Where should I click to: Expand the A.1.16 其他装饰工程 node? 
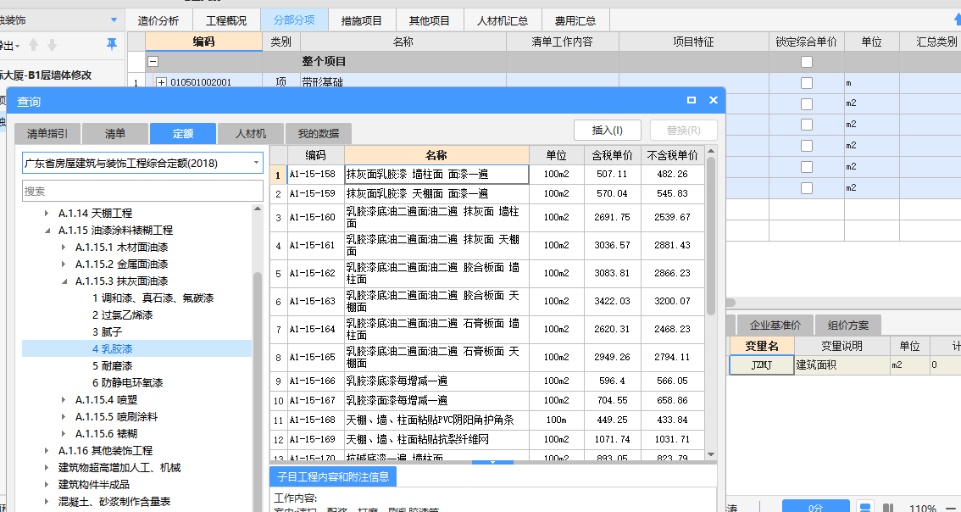point(47,451)
